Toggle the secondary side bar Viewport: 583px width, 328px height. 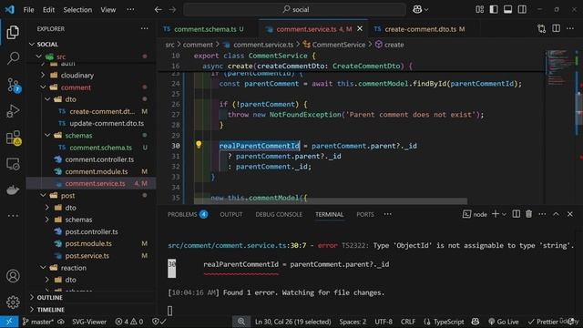[x=522, y=10]
